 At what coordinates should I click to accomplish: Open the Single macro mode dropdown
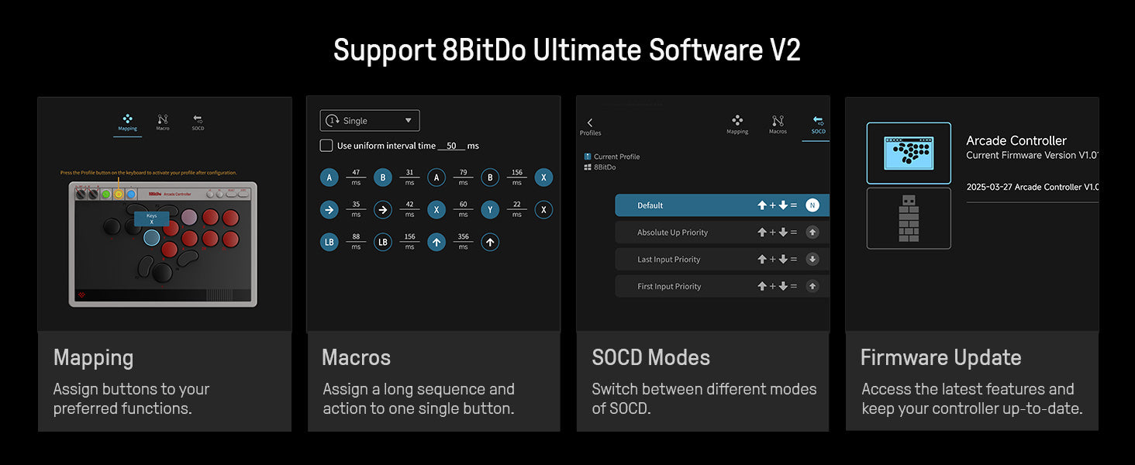tap(370, 120)
